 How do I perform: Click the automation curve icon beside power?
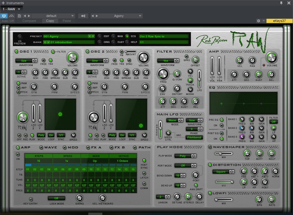tap(12, 16)
